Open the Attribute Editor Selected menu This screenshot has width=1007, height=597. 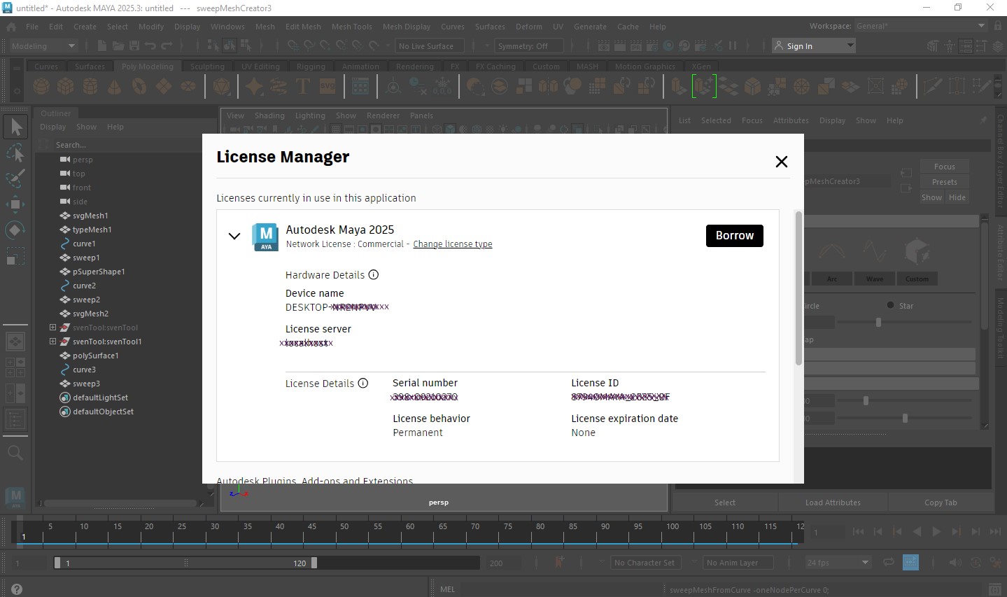(716, 120)
